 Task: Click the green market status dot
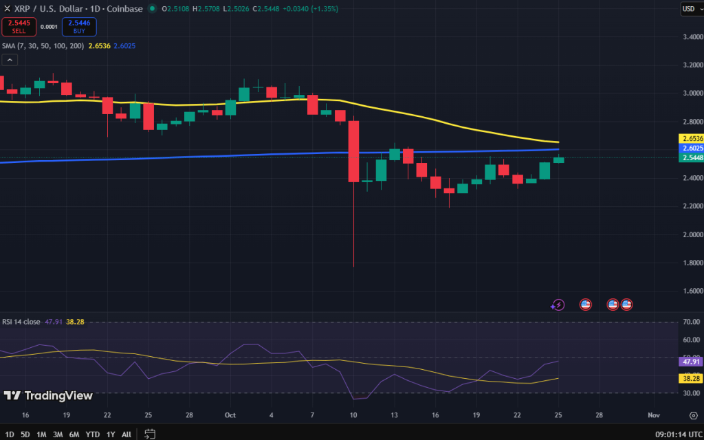(153, 8)
